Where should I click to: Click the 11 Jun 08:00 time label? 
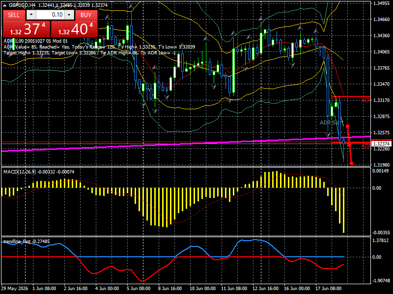click(x=234, y=289)
